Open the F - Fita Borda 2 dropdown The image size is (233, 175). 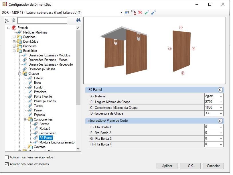pos(221,133)
